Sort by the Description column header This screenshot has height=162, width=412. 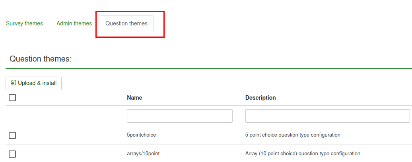pos(260,98)
